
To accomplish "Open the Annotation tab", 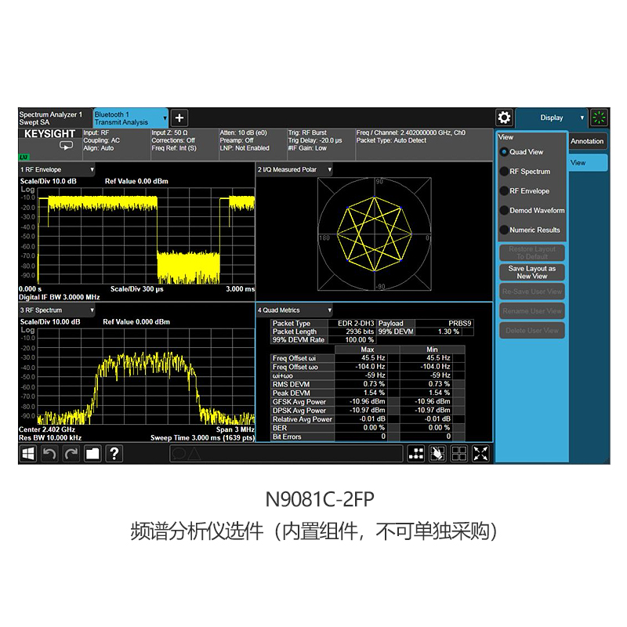I will 587,141.
